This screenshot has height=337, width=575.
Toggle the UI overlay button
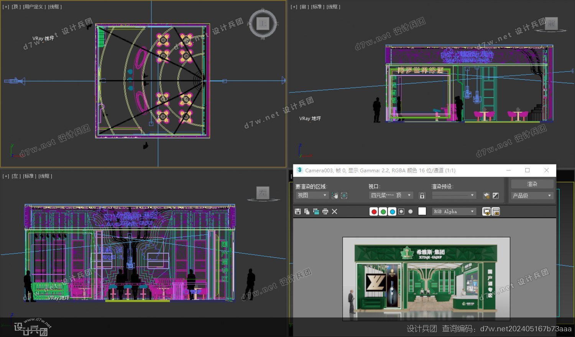tap(486, 211)
